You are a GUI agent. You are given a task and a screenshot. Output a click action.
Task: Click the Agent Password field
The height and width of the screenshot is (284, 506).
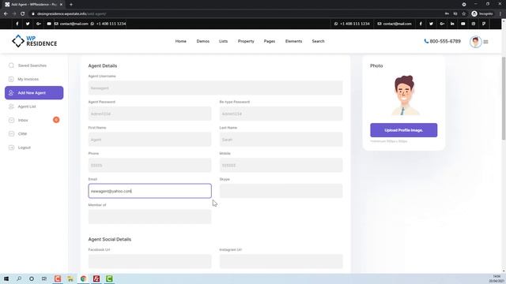click(149, 114)
